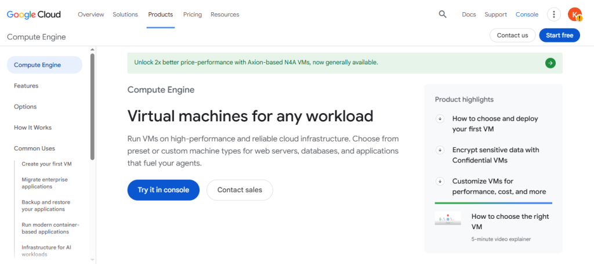The image size is (594, 264).
Task: Open the Resources nav item
Action: pyautogui.click(x=225, y=15)
